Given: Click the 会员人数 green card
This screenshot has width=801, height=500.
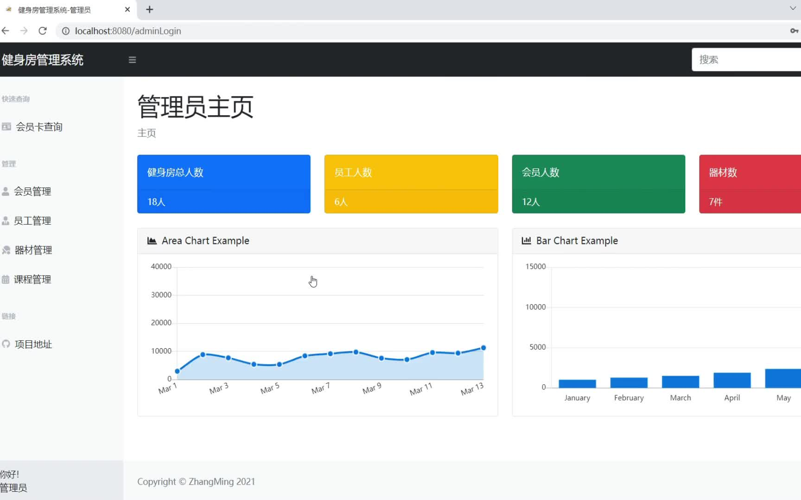Looking at the screenshot, I should tap(598, 184).
